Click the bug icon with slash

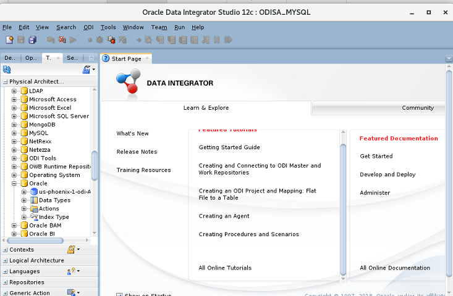[x=122, y=39]
